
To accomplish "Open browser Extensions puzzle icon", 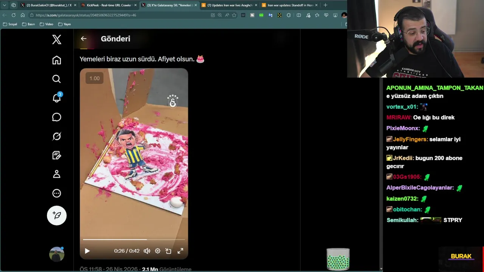I will click(289, 15).
